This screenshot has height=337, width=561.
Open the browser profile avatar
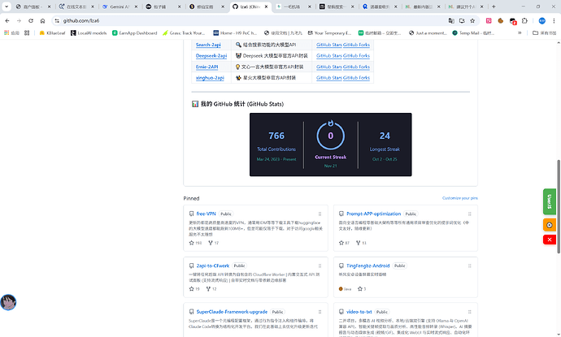542,21
